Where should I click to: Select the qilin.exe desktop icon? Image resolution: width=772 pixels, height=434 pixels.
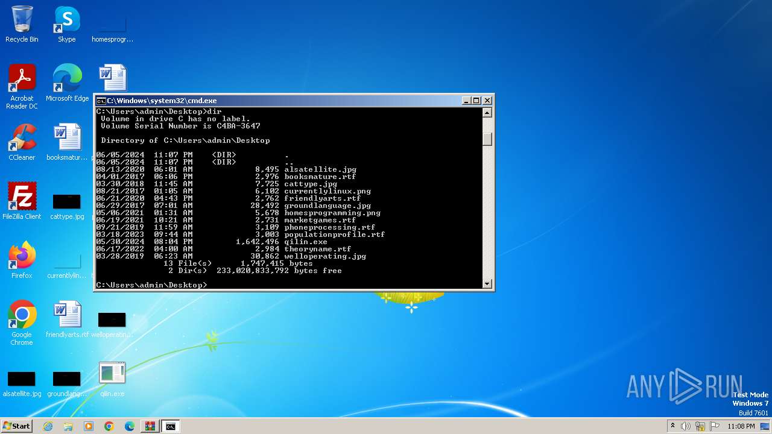[112, 379]
